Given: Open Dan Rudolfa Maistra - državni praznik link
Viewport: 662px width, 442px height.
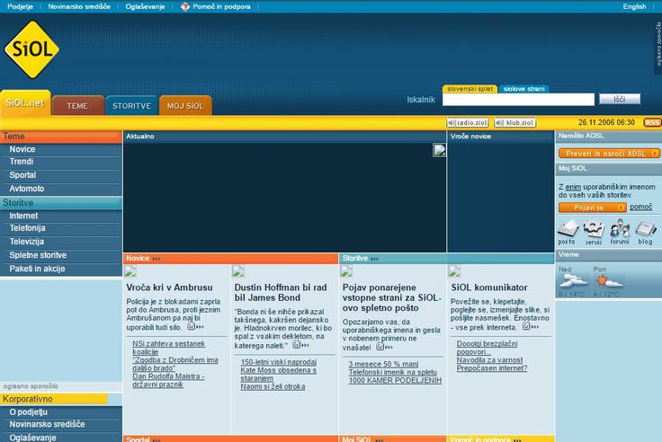Looking at the screenshot, I should [x=168, y=380].
